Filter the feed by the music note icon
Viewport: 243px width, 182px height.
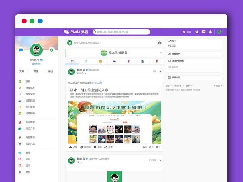(x=128, y=61)
